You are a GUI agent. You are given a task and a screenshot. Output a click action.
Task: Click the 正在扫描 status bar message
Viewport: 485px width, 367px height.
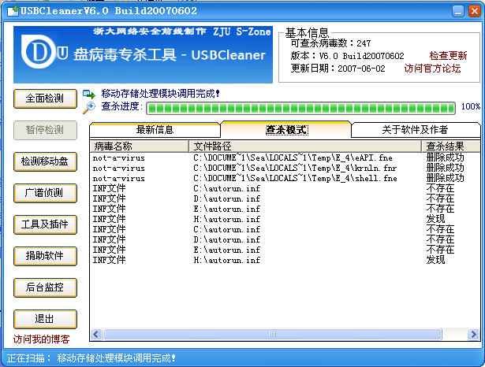91,358
